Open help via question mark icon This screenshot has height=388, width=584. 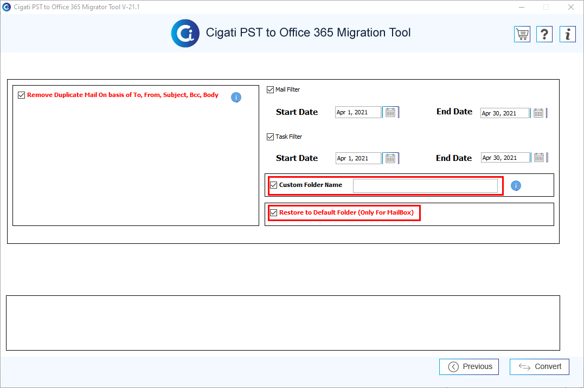tap(544, 34)
